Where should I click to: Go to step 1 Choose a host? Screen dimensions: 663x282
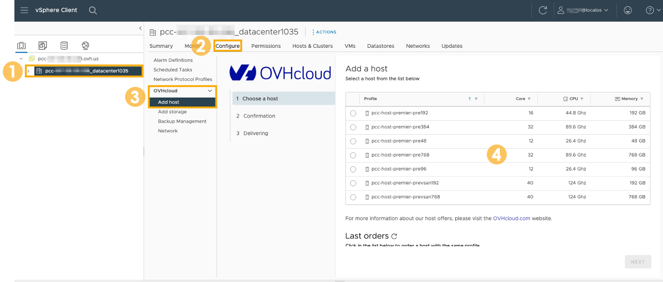pyautogui.click(x=284, y=98)
